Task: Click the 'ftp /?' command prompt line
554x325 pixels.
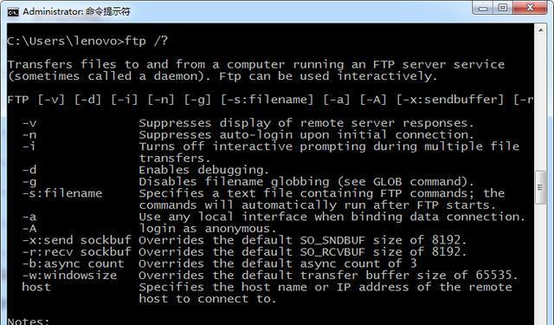Action: point(87,42)
